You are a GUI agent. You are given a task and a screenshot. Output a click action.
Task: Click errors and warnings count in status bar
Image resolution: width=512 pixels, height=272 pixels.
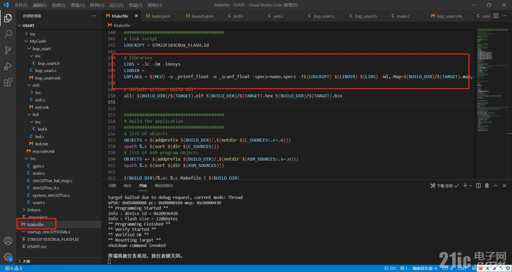point(14,268)
